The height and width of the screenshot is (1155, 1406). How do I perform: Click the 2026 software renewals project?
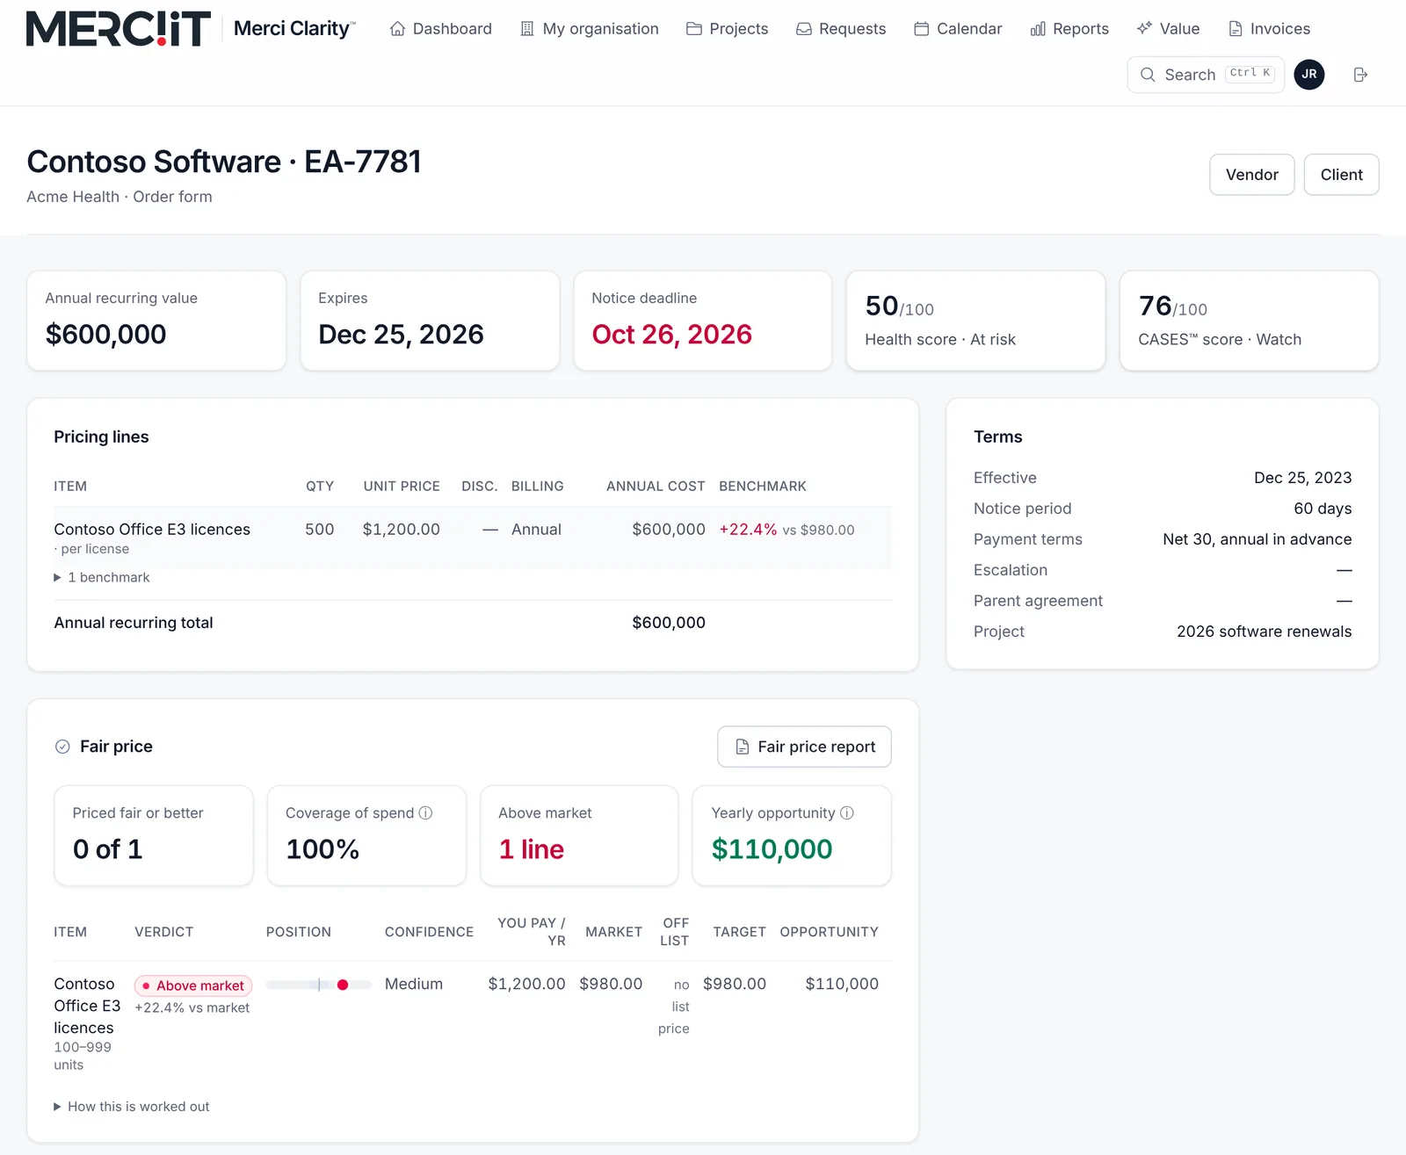[1265, 632]
